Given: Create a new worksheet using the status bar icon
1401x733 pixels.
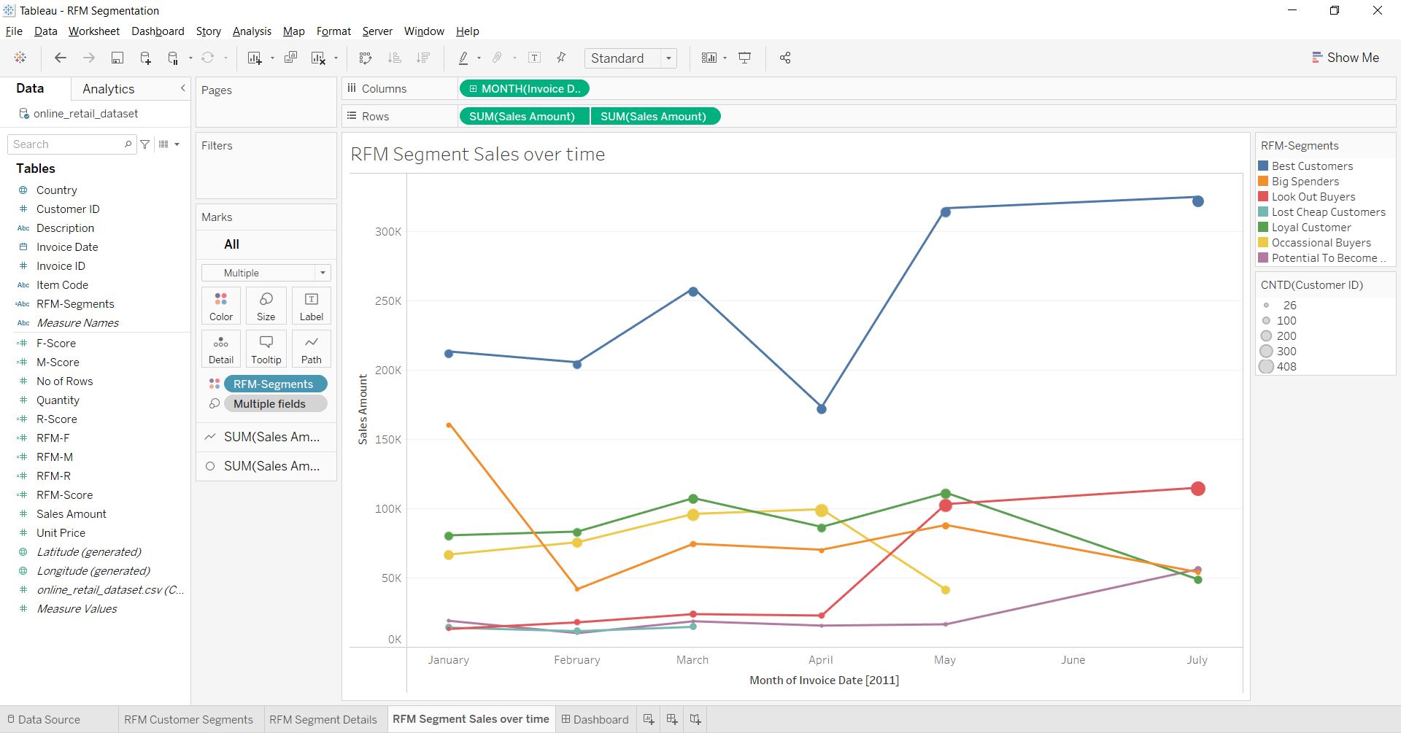Looking at the screenshot, I should pyautogui.click(x=649, y=719).
